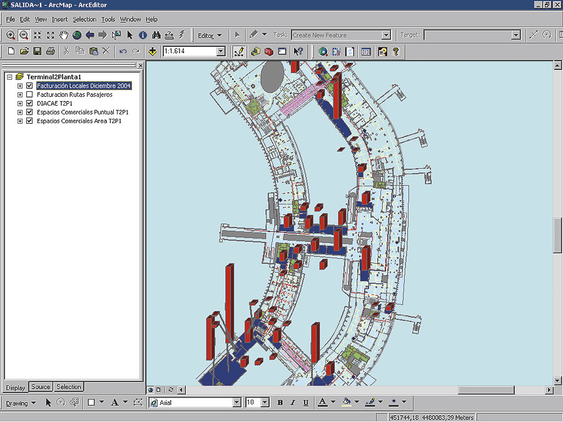The image size is (563, 422).
Task: Switch to the Source tab
Action: (x=41, y=387)
